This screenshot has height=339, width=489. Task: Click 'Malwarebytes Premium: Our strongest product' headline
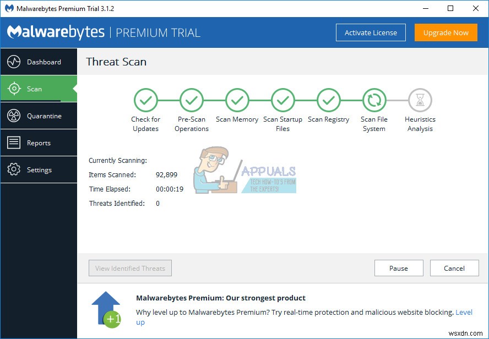(x=221, y=298)
